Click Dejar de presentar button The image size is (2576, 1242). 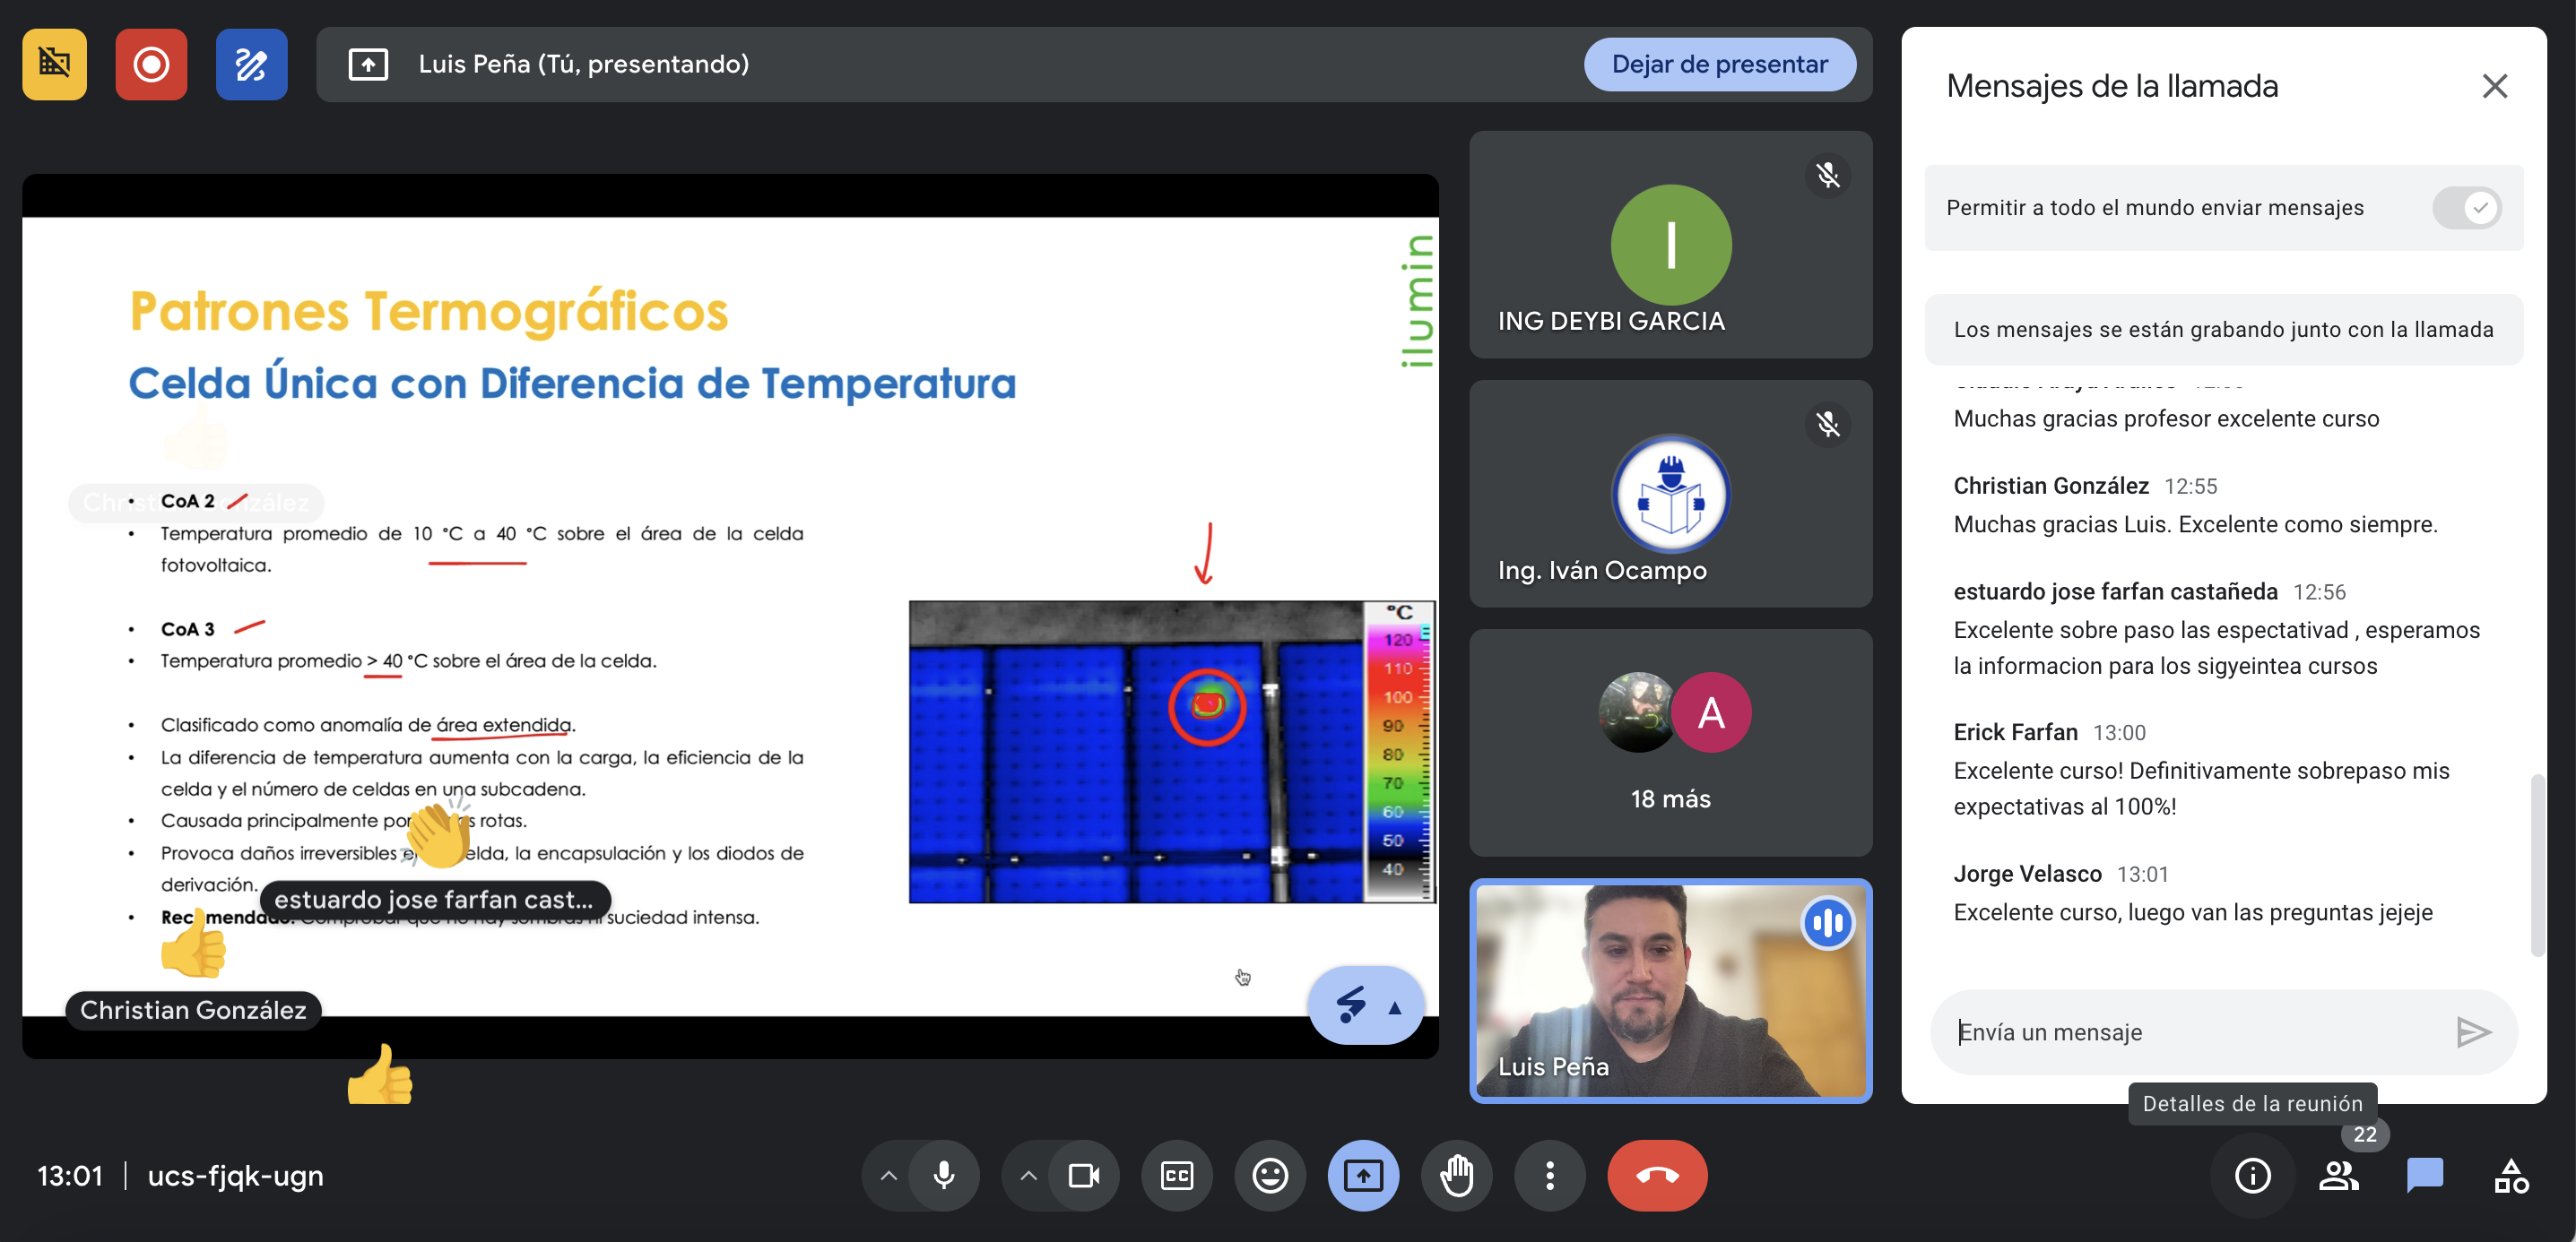[x=1719, y=65]
